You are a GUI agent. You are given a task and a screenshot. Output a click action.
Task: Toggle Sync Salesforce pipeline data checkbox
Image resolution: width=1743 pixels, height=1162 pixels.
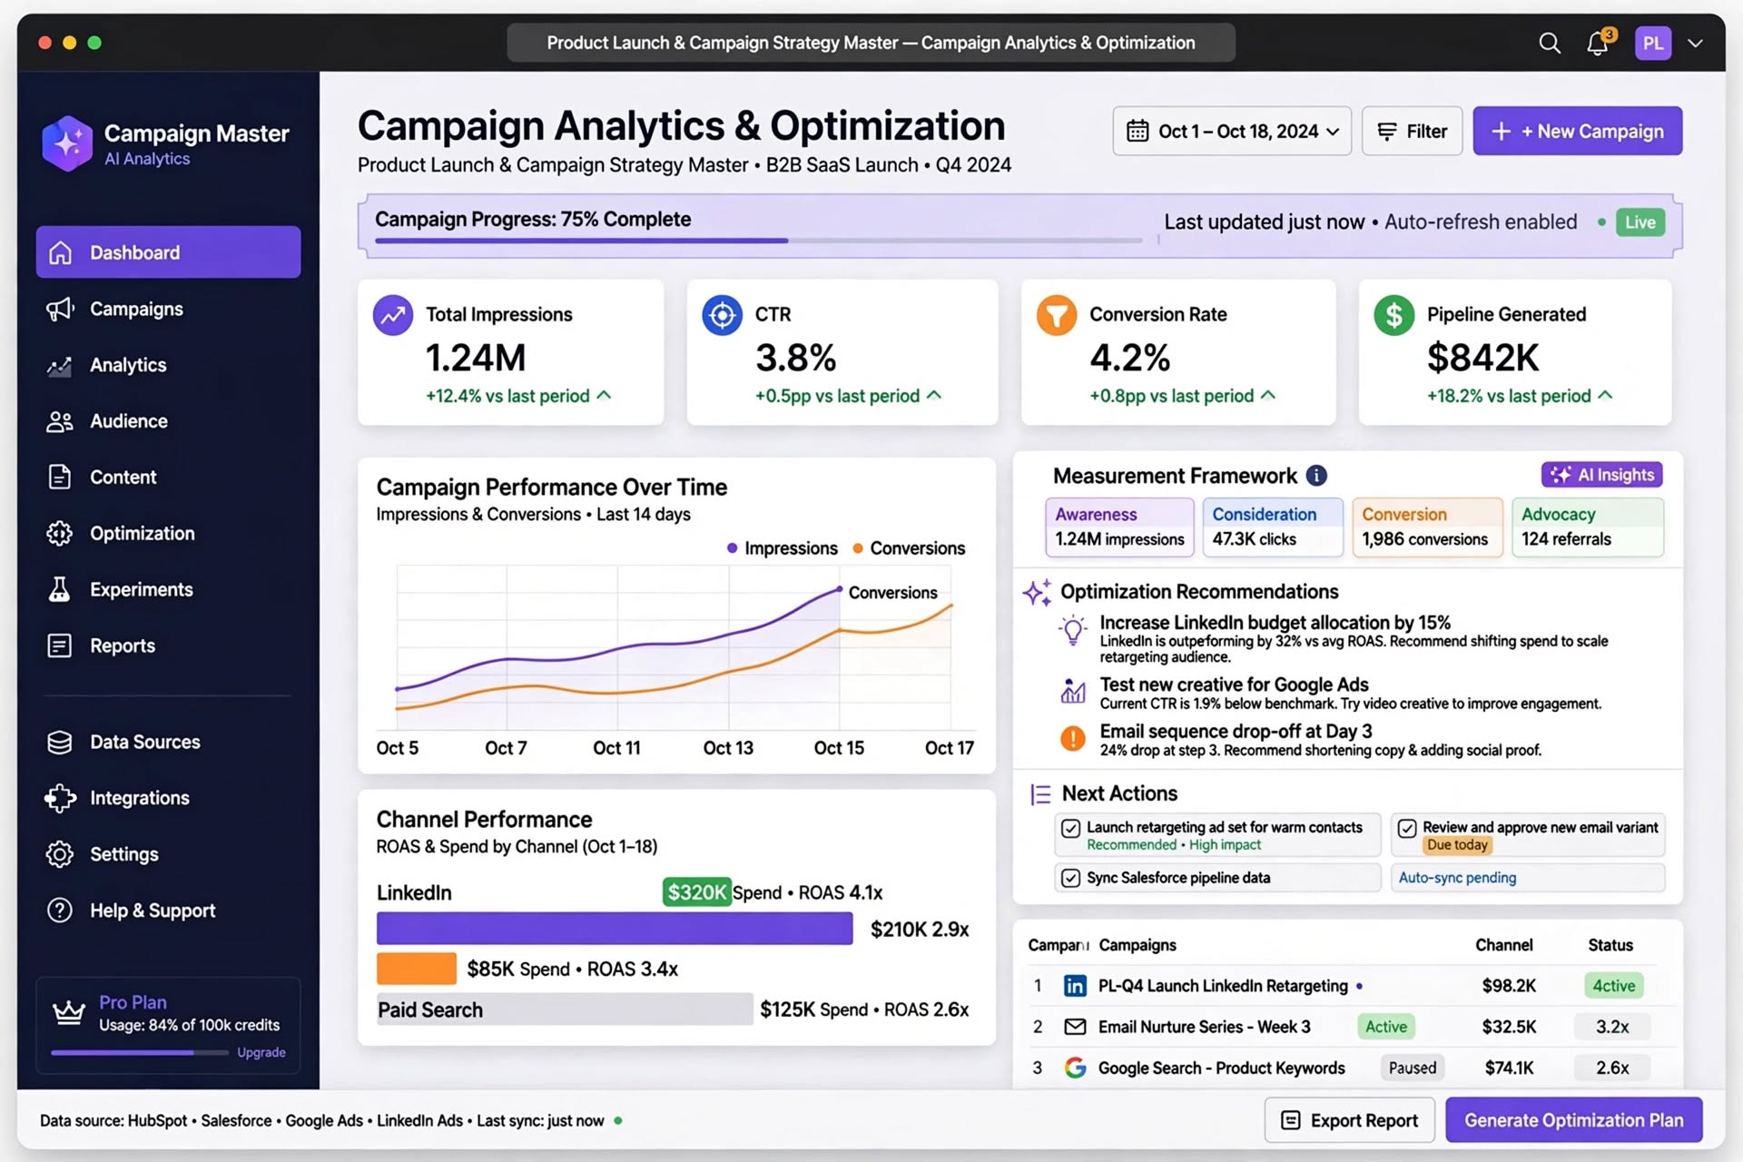[x=1071, y=878]
